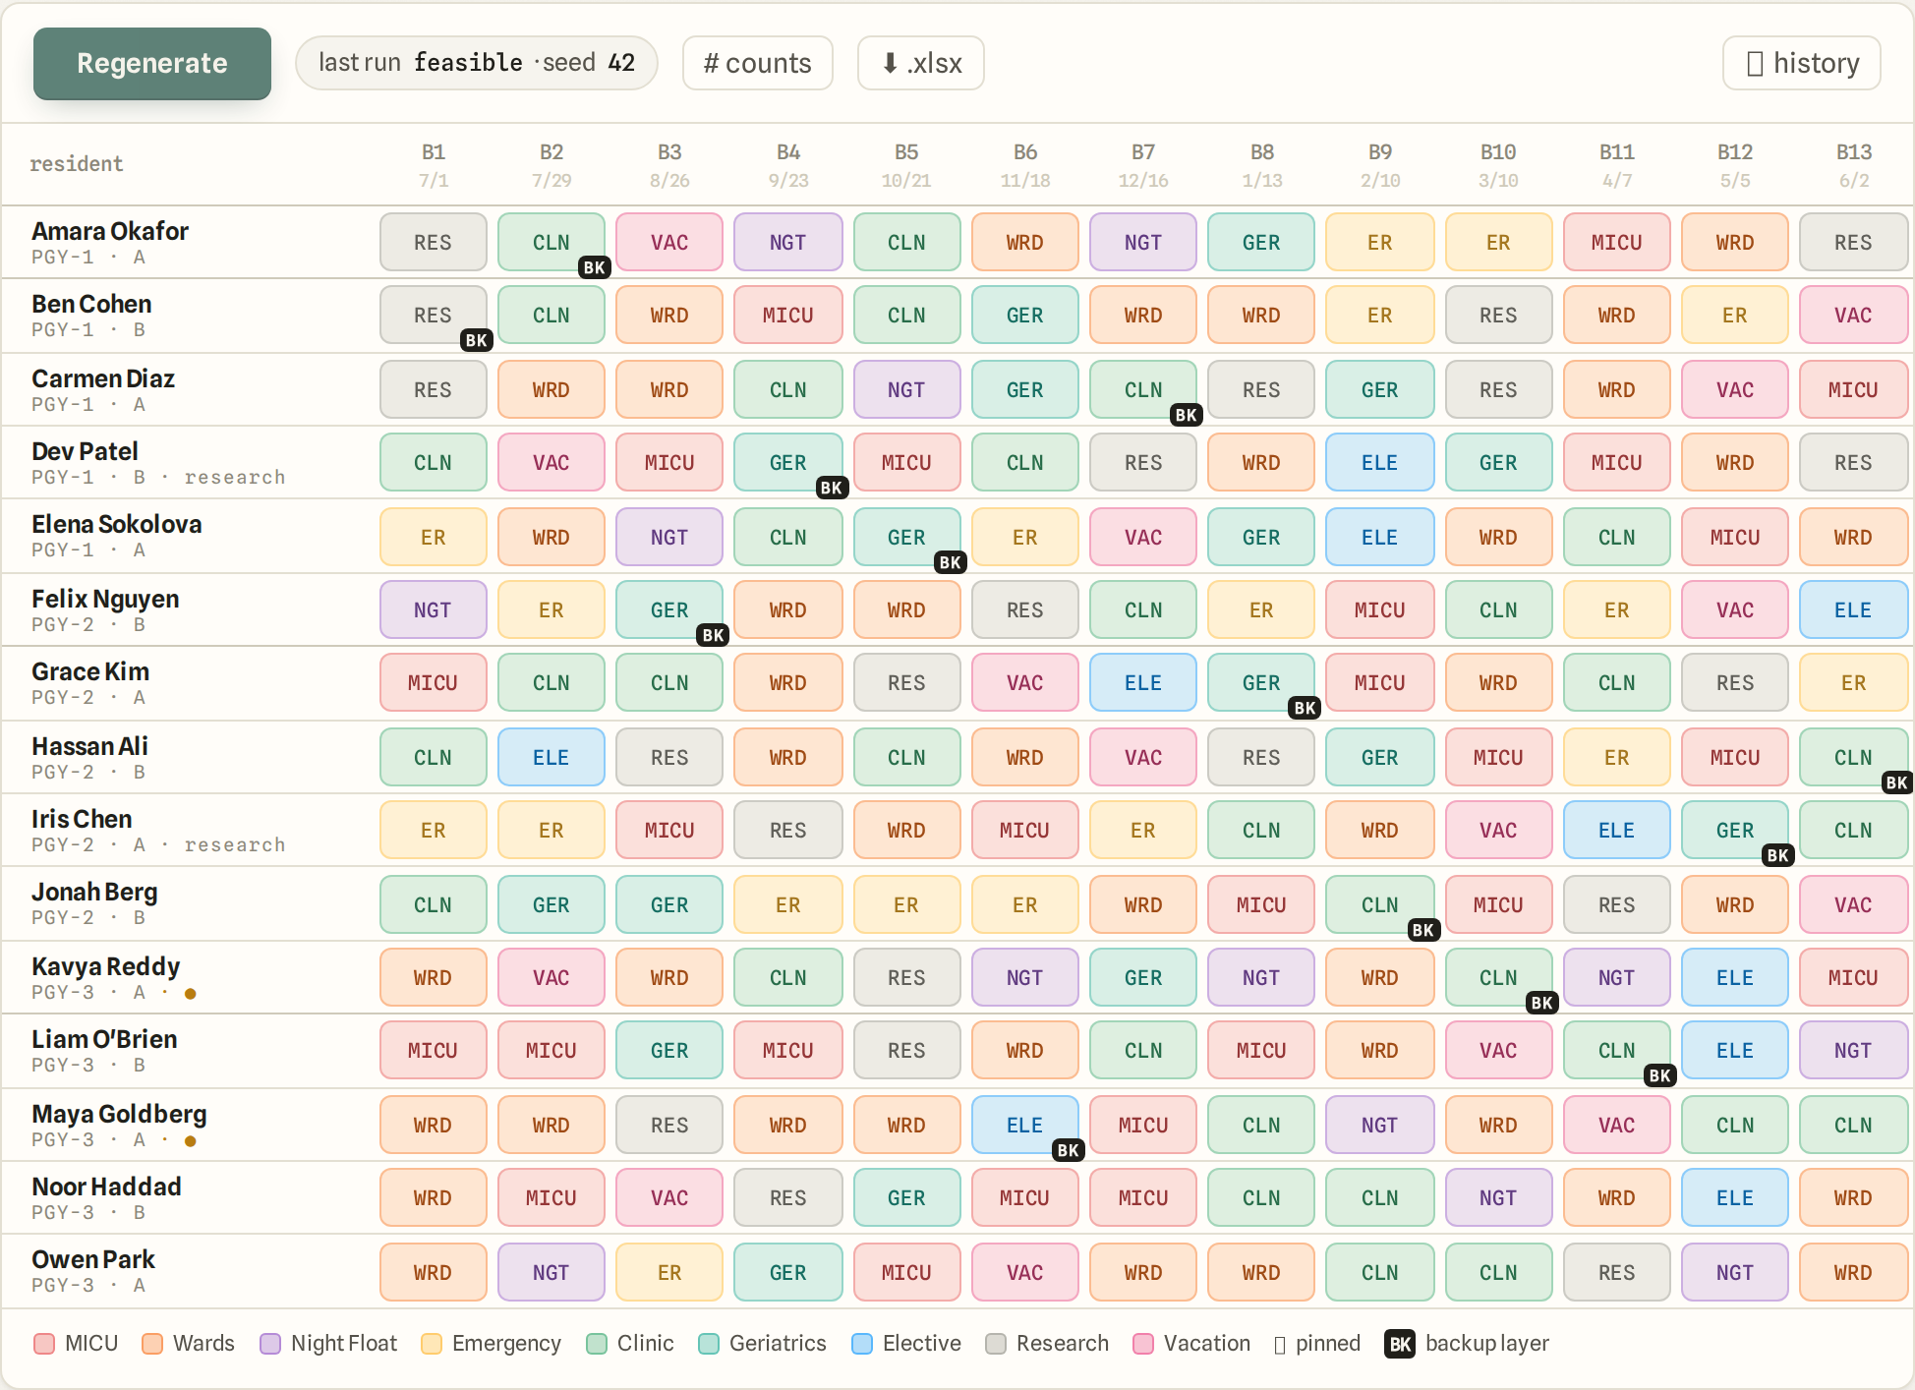Select the B1 7/1 column header
Image resolution: width=1915 pixels, height=1390 pixels.
pyautogui.click(x=434, y=165)
